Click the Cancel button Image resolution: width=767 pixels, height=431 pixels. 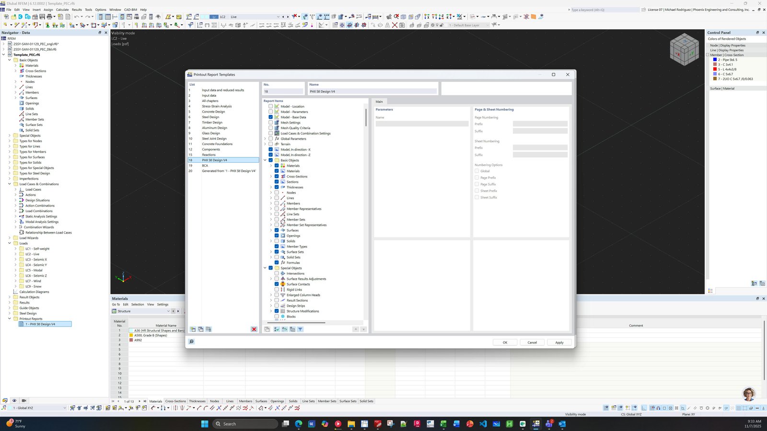(532, 342)
